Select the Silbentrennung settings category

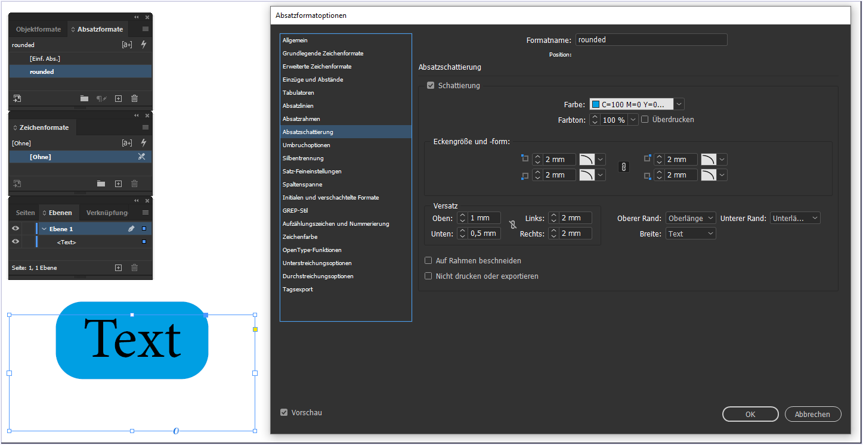pos(304,158)
